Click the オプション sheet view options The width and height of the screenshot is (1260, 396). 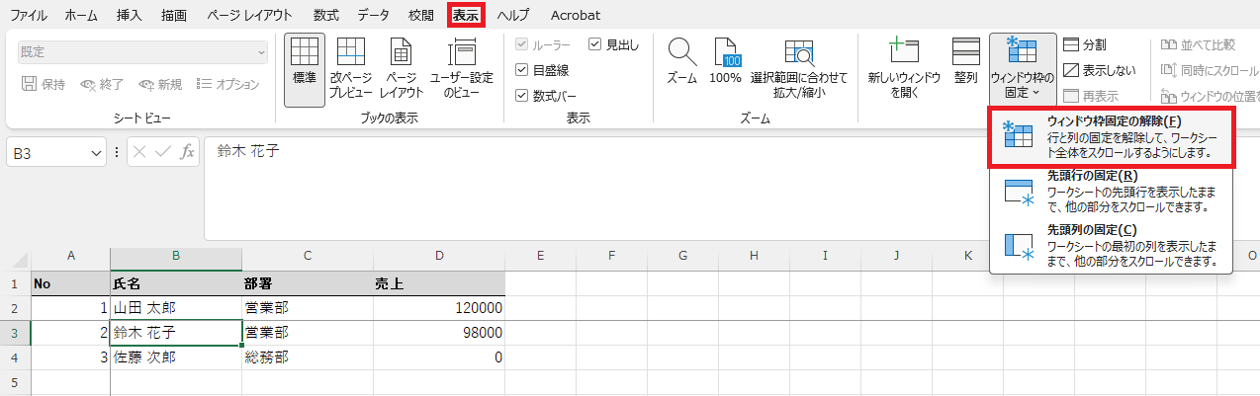click(228, 84)
